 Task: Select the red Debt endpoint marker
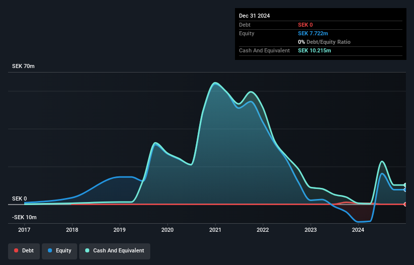(405, 204)
